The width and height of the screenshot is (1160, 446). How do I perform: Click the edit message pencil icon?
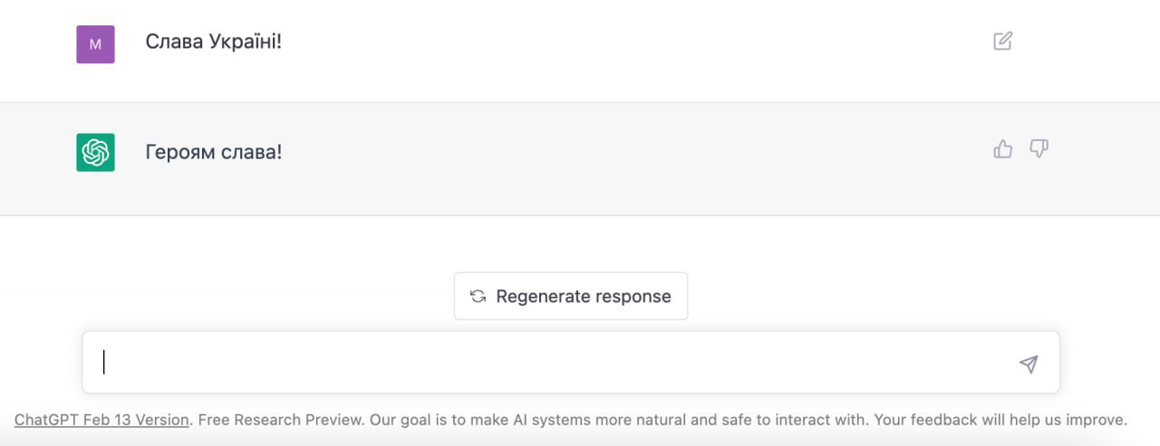pos(1002,41)
